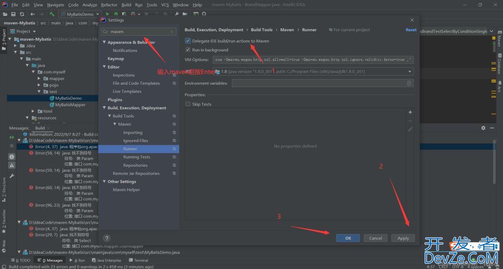Open the JRE version dropdown
Image resolution: width=503 pixels, height=269 pixels.
[409, 72]
